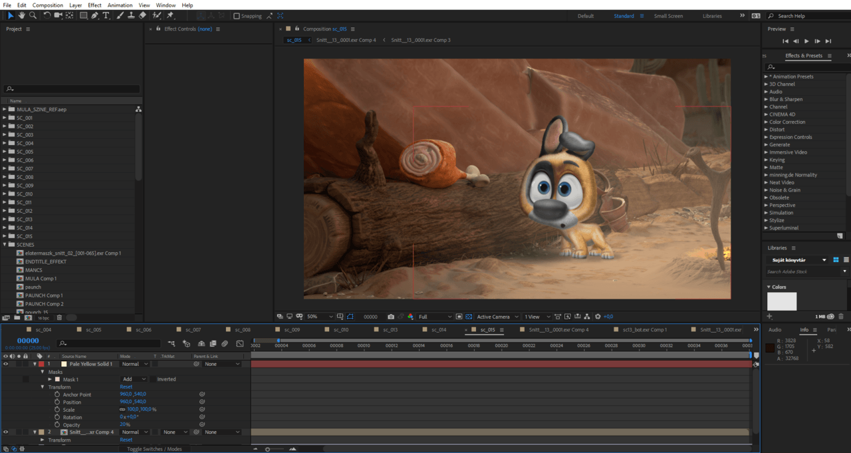Click the Pale Yellow Solid color swatch

pos(64,364)
